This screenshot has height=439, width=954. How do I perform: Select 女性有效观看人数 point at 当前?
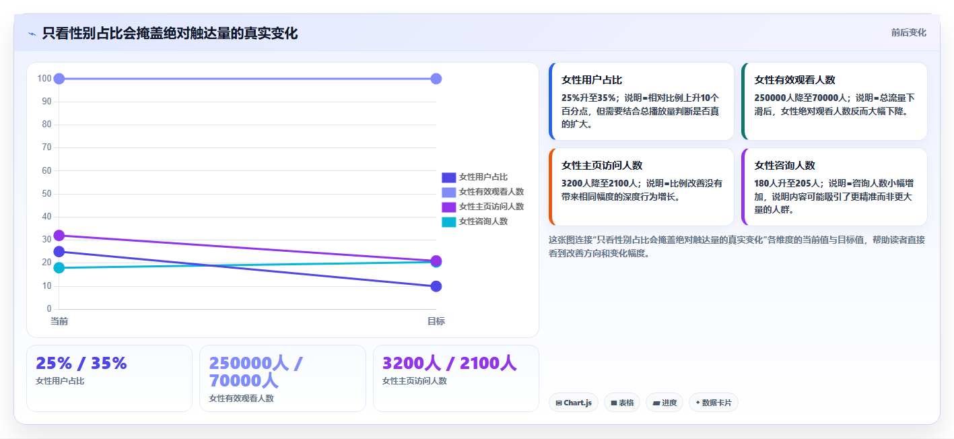pyautogui.click(x=59, y=79)
